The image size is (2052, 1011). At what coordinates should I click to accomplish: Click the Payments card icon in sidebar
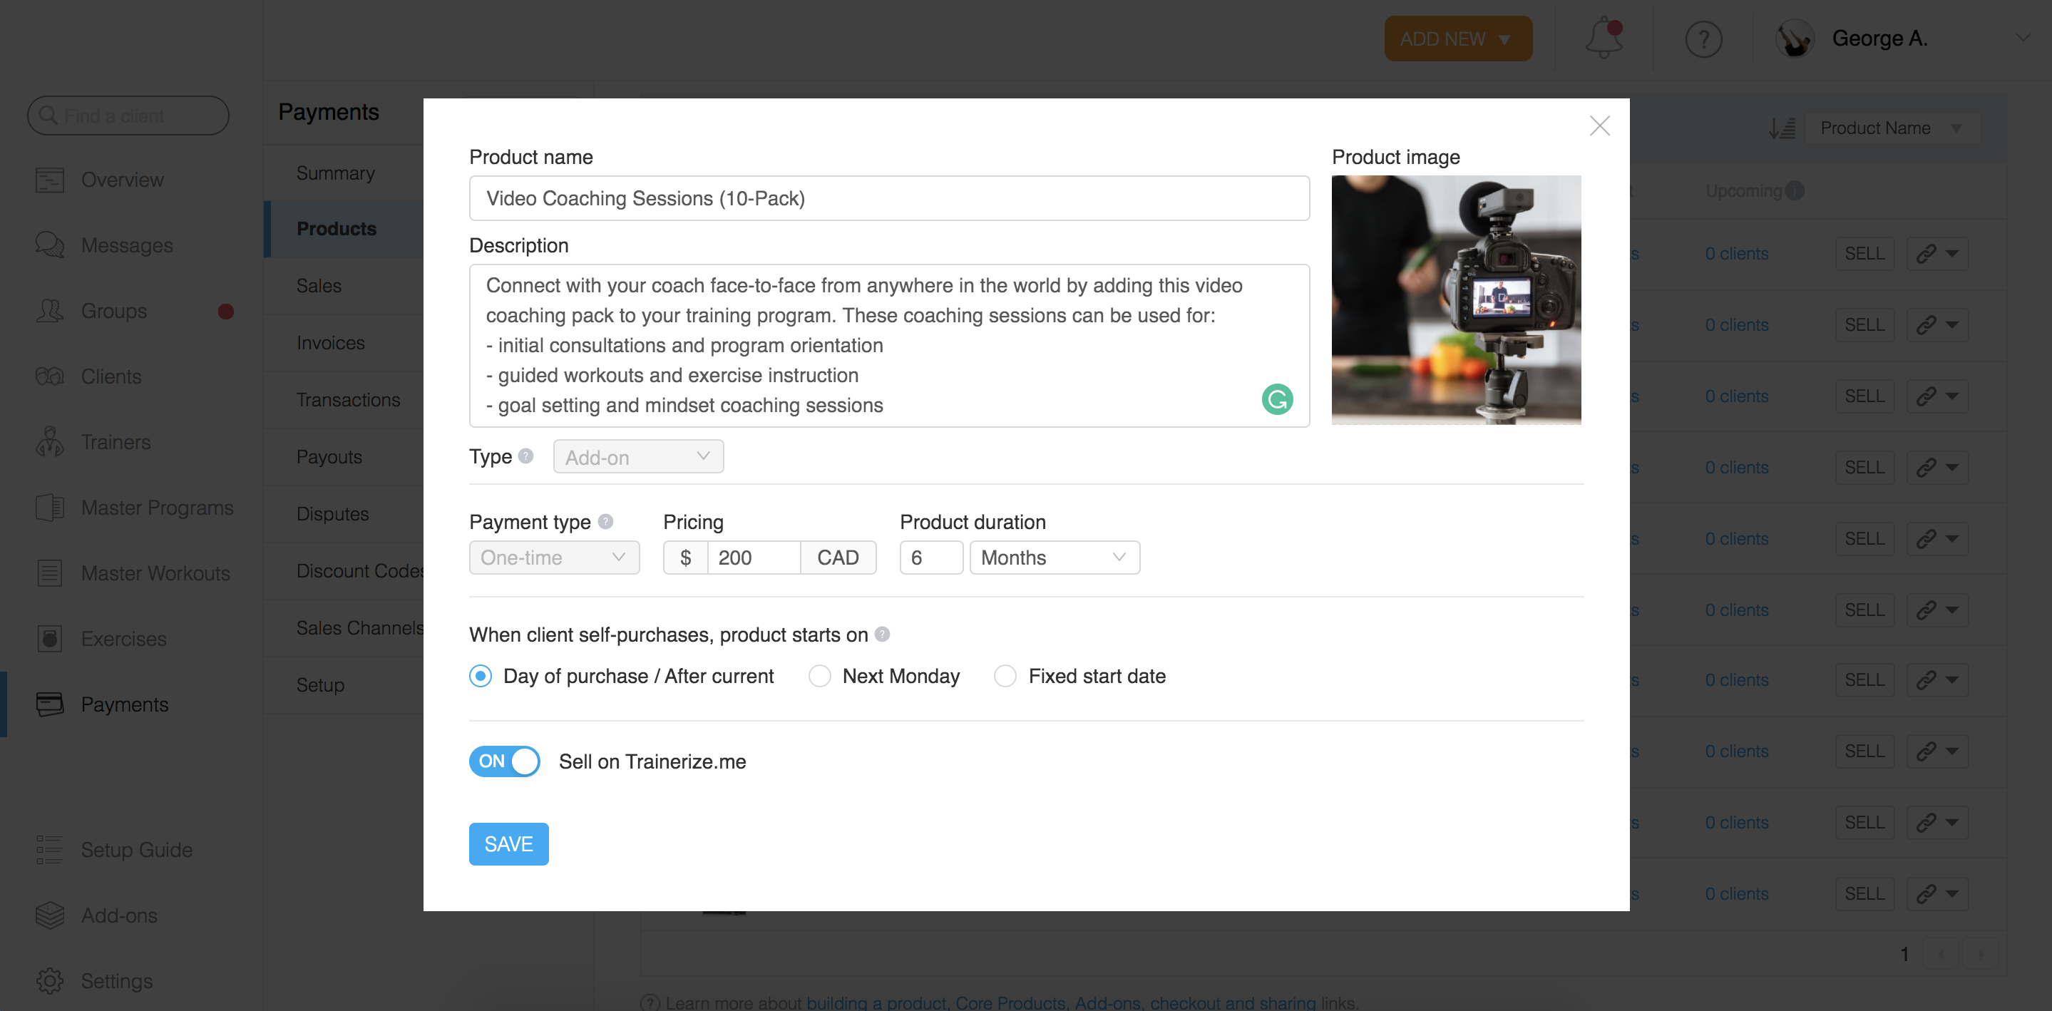click(49, 704)
